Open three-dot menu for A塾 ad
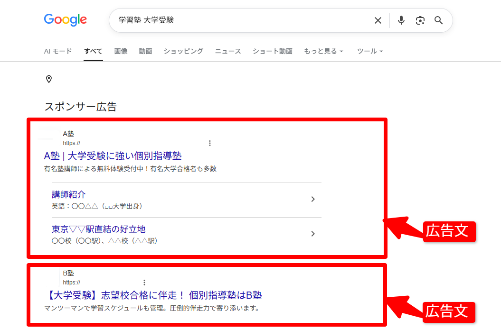This screenshot has height=329, width=501. click(x=210, y=143)
